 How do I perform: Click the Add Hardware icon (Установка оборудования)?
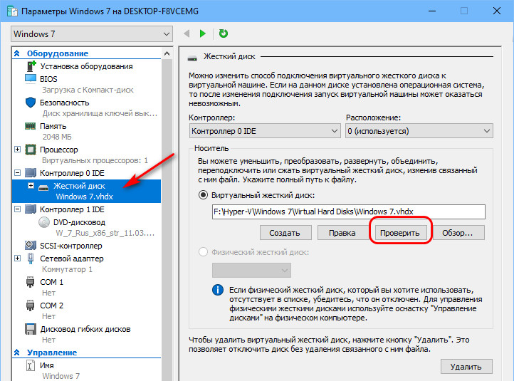pos(31,66)
